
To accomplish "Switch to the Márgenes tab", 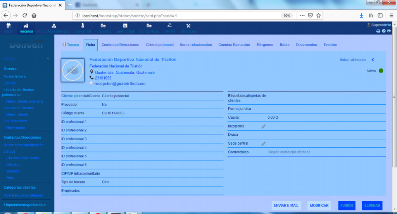I will [265, 45].
